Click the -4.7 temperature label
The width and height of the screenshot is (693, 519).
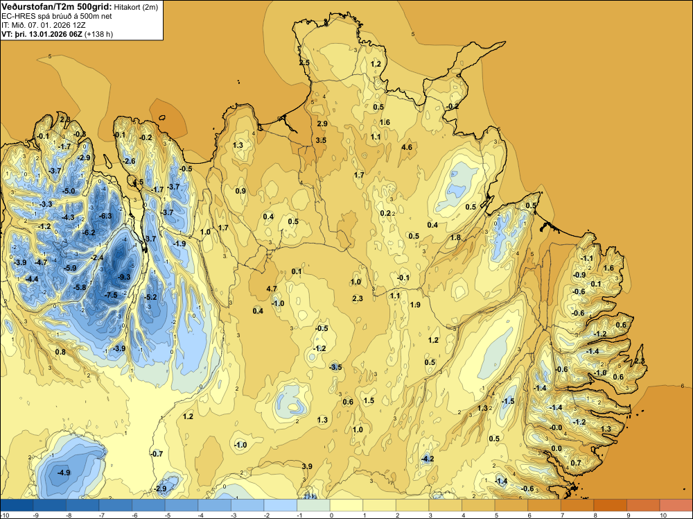41,262
